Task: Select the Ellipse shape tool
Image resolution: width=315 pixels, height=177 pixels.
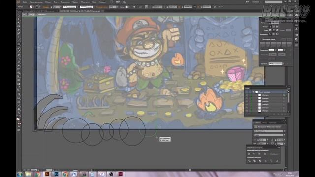Action: [x=19, y=44]
